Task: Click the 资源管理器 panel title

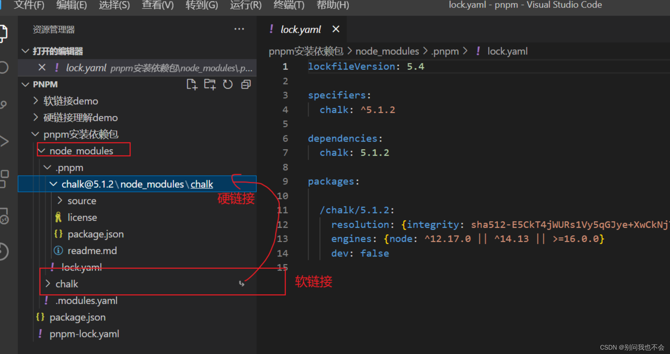Action: point(54,30)
